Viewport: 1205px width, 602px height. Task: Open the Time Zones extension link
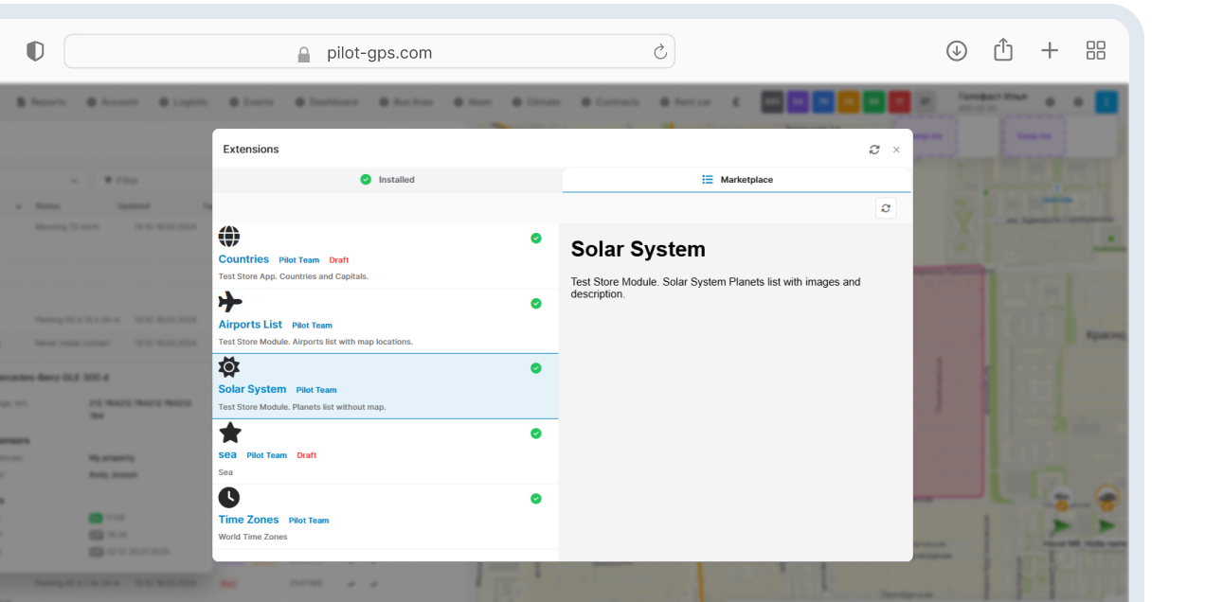pos(248,520)
